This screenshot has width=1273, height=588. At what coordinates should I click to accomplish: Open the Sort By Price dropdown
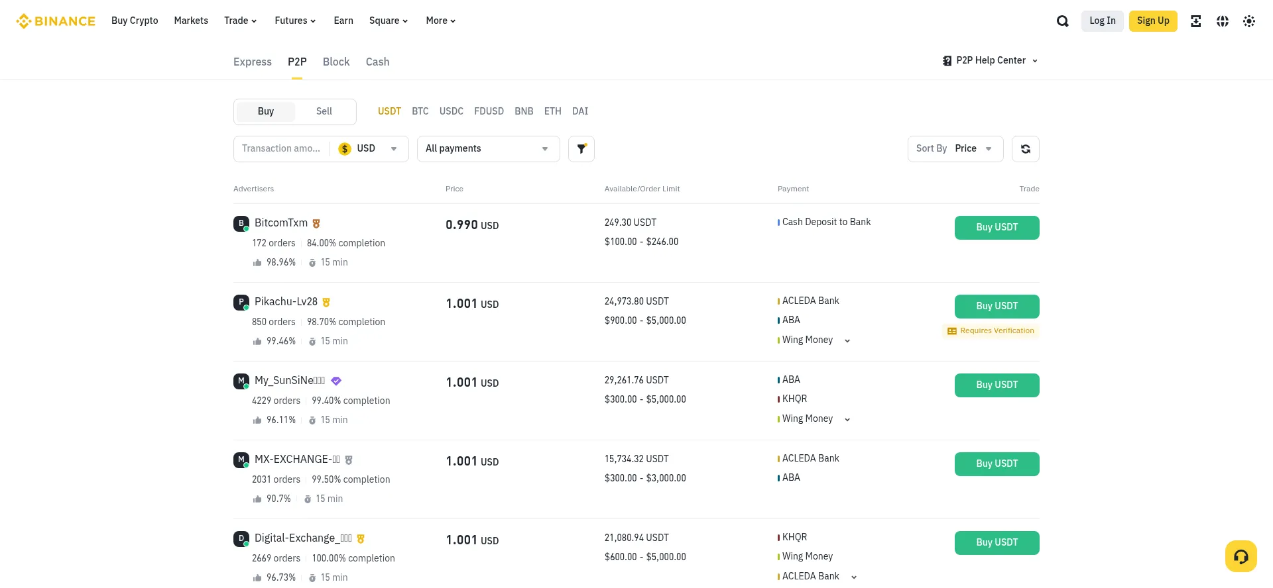[x=955, y=149]
